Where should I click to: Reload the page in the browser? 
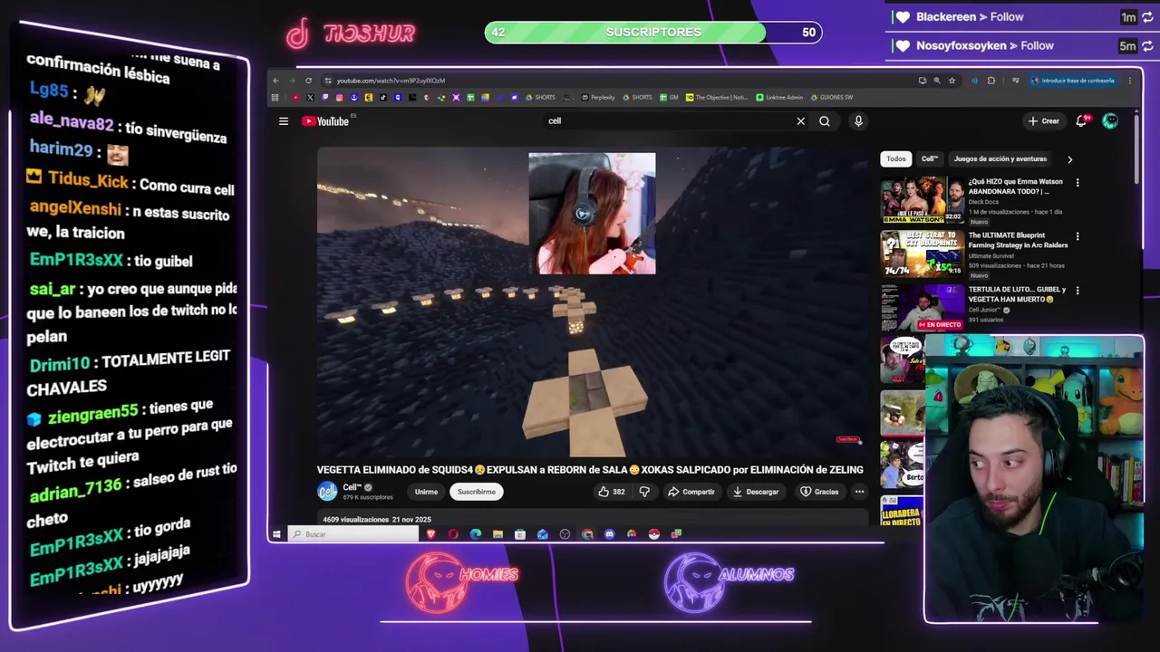[x=308, y=81]
